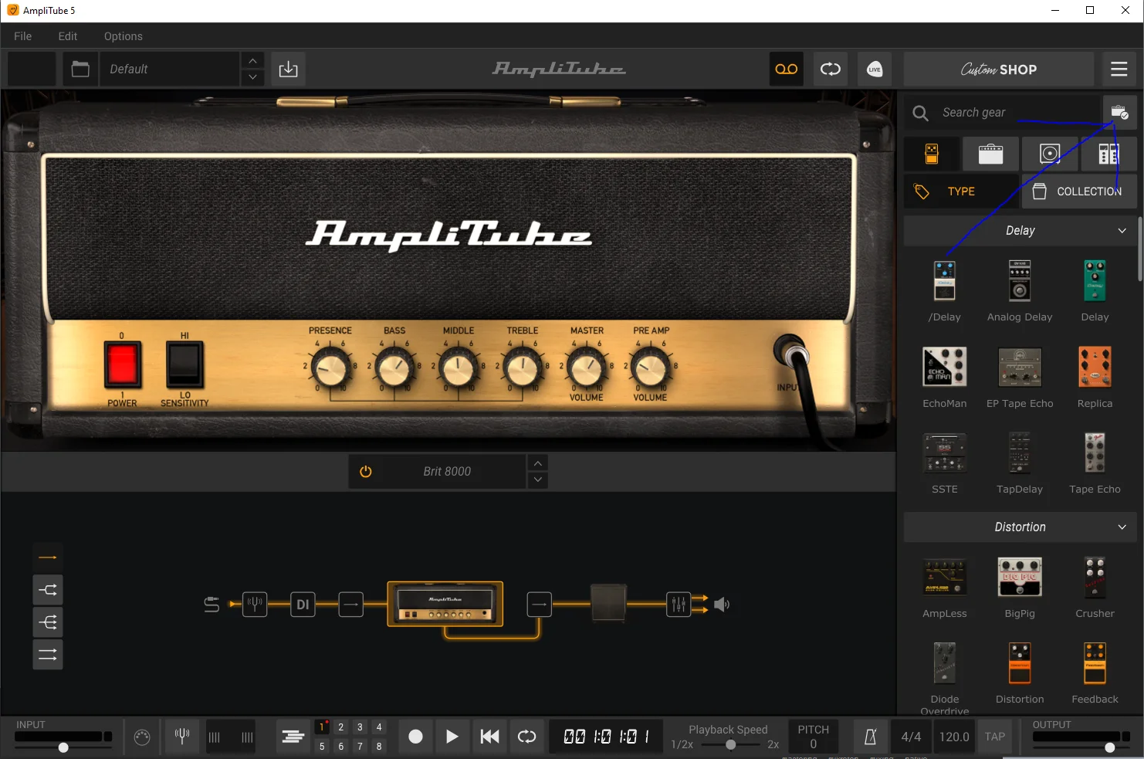Open the input level dial icon
1144x759 pixels.
click(142, 737)
